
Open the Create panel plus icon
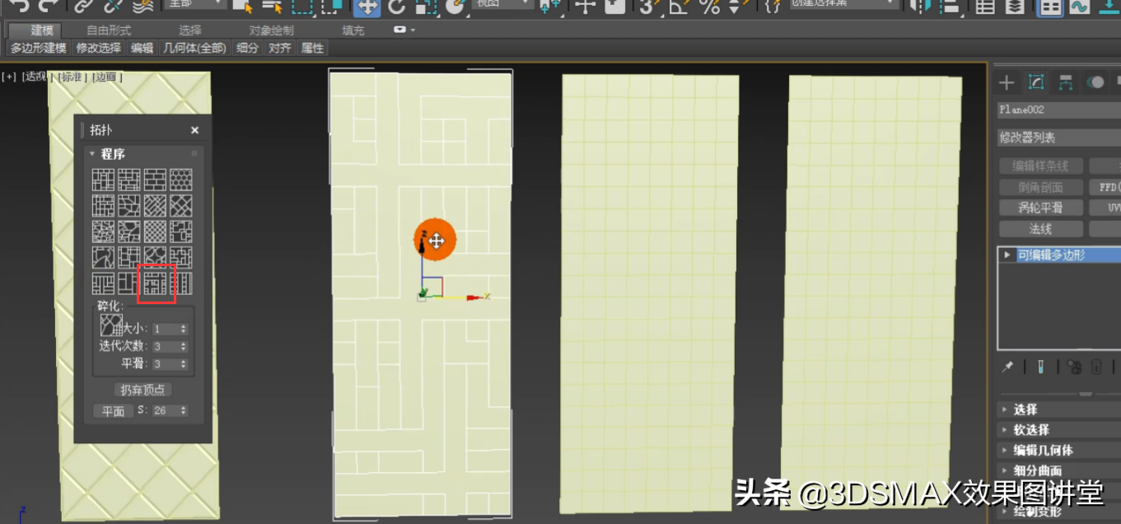1007,82
